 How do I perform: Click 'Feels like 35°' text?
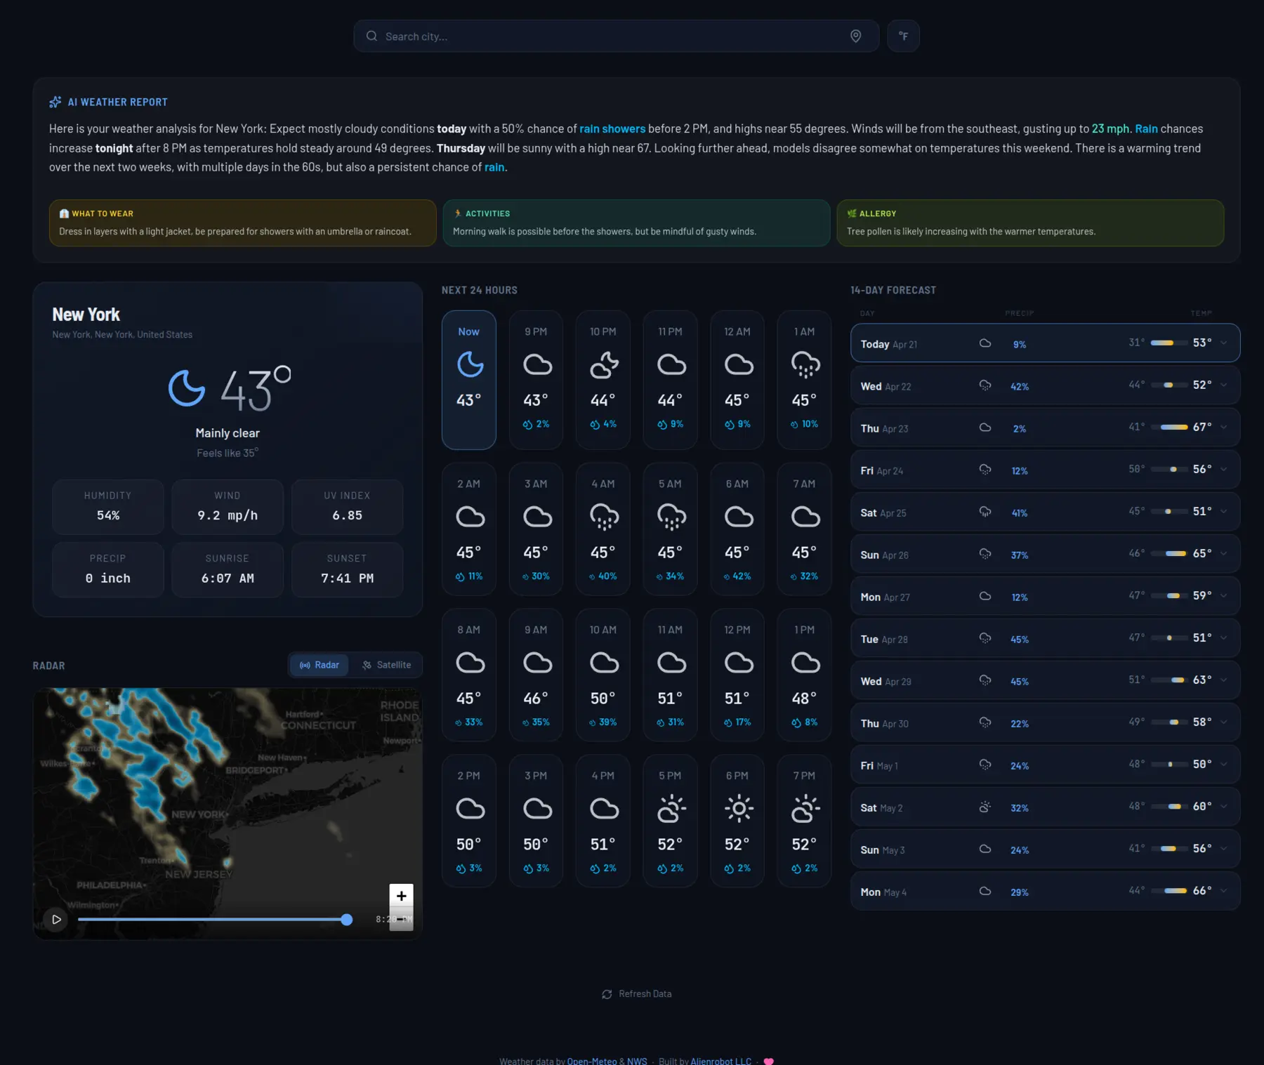[228, 453]
